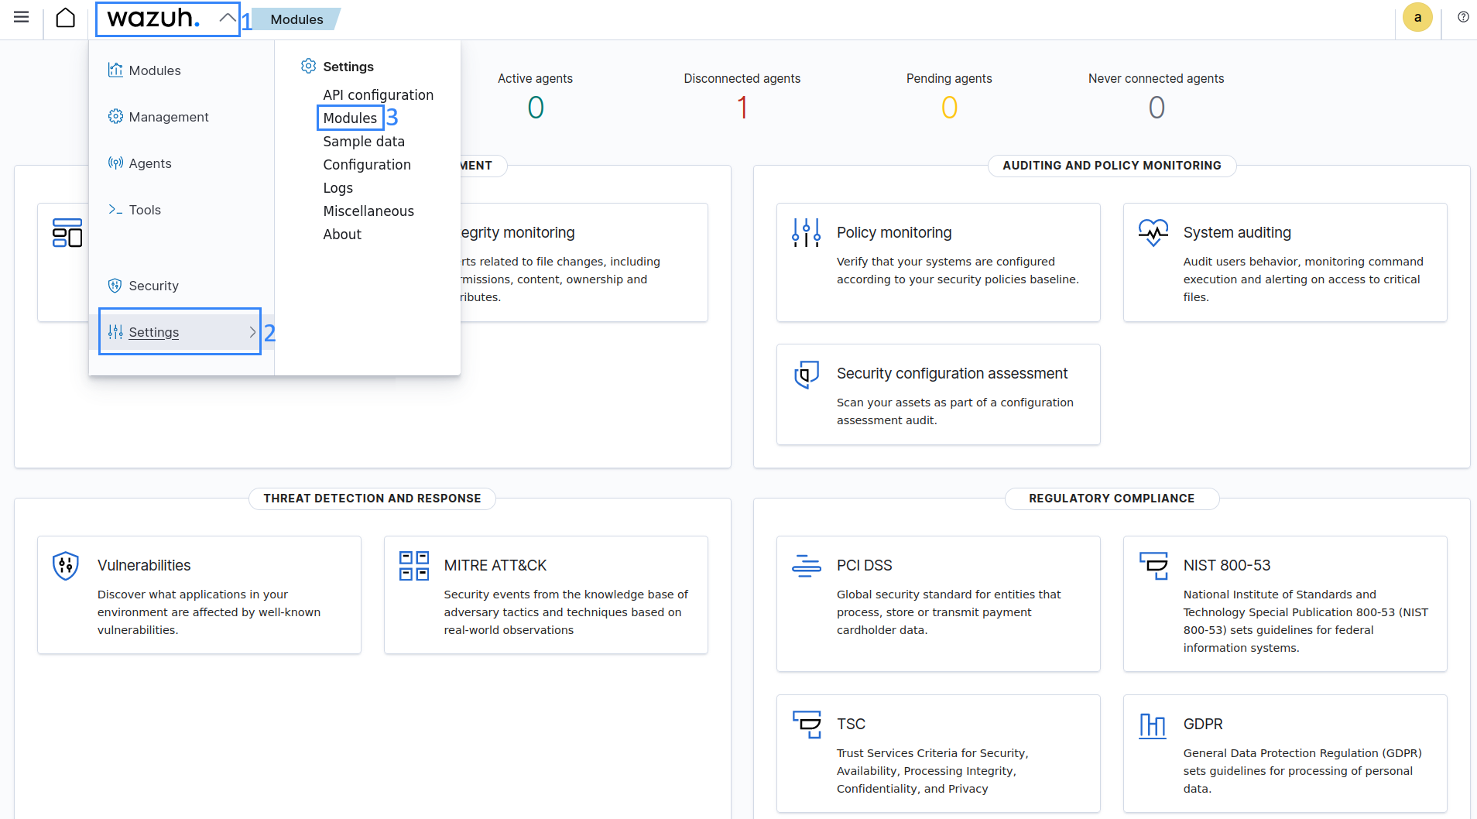
Task: Click the Active agents count 0
Action: [536, 108]
